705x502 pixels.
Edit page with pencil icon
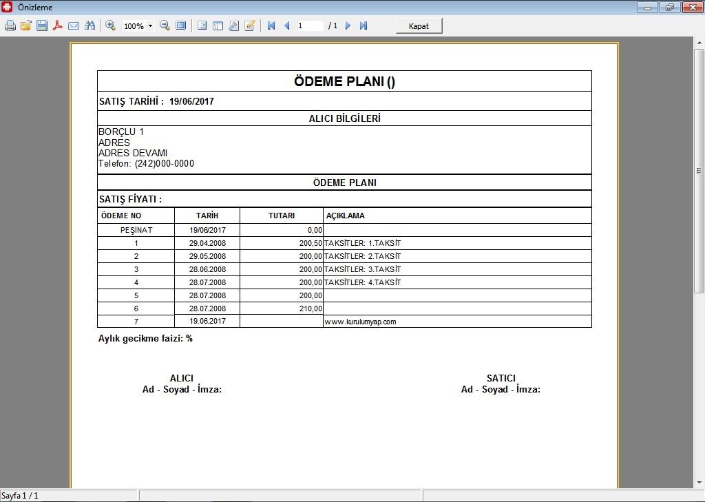(250, 25)
